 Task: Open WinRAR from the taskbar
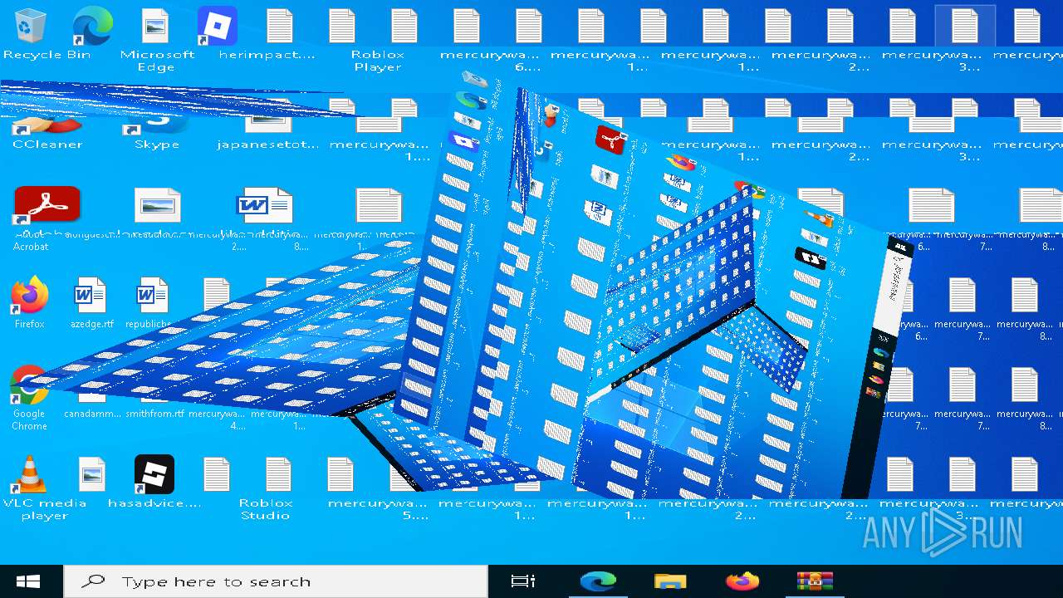814,581
